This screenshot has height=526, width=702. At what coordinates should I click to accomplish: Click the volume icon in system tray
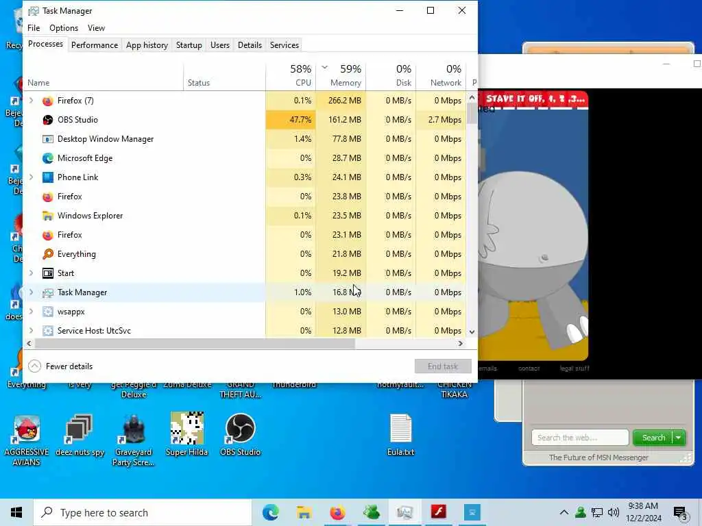point(614,512)
